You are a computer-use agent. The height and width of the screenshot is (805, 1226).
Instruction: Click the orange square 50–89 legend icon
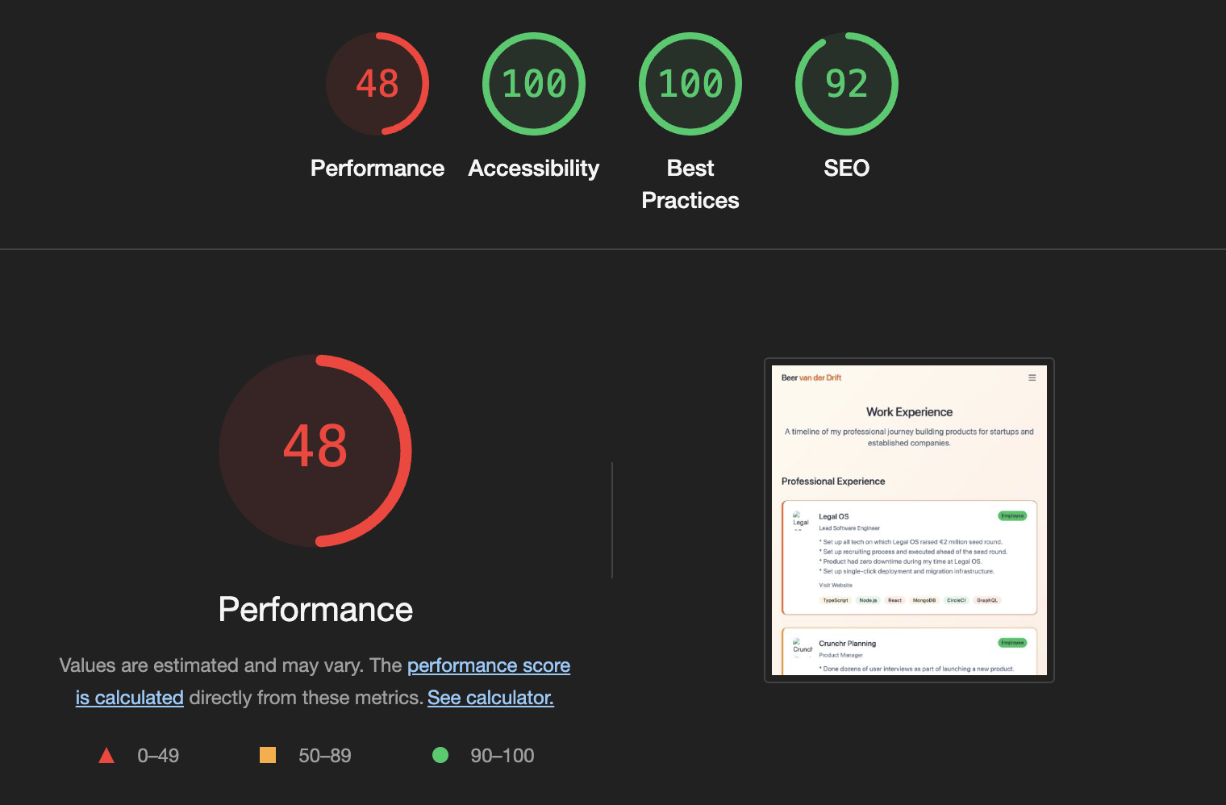[268, 755]
